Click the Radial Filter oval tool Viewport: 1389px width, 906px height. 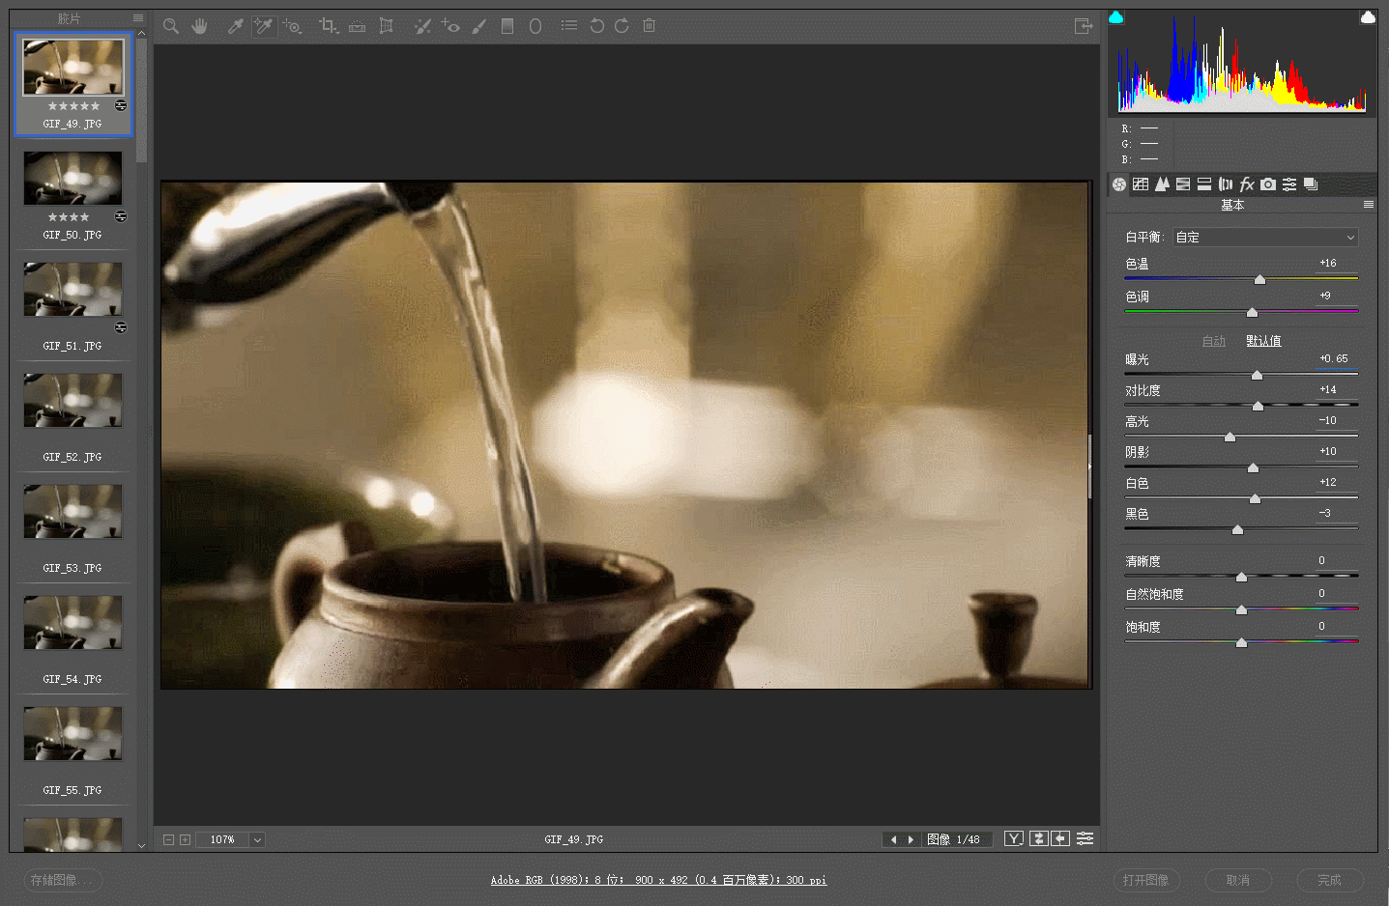coord(535,26)
